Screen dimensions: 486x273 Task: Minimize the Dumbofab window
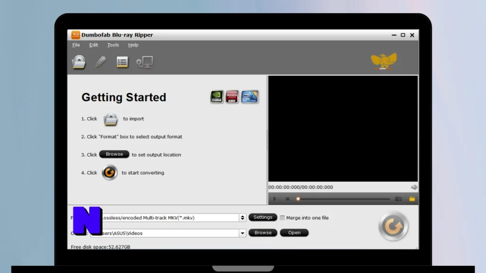coord(394,35)
